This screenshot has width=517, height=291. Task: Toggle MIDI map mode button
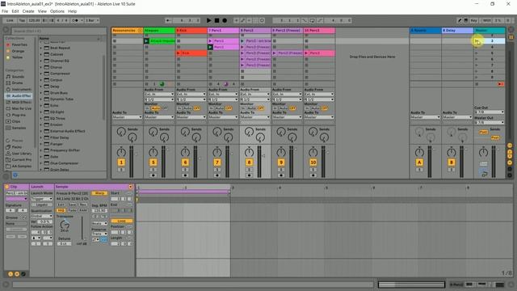[486, 20]
